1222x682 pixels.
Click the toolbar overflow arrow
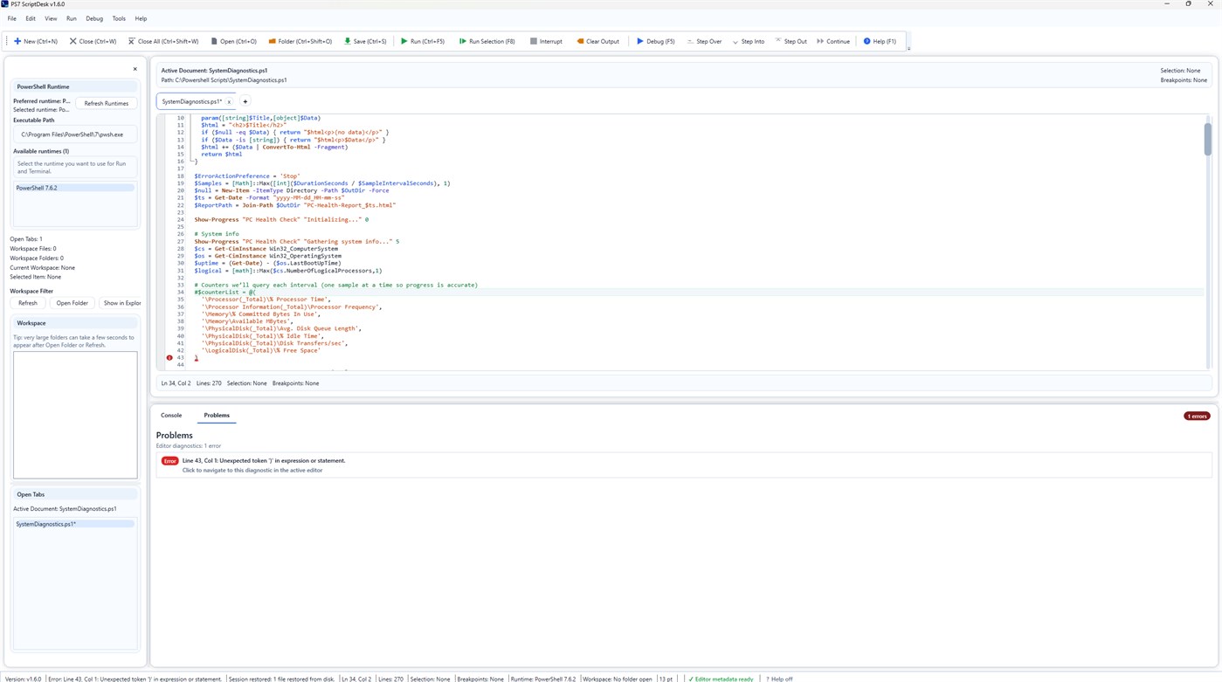[x=908, y=48]
